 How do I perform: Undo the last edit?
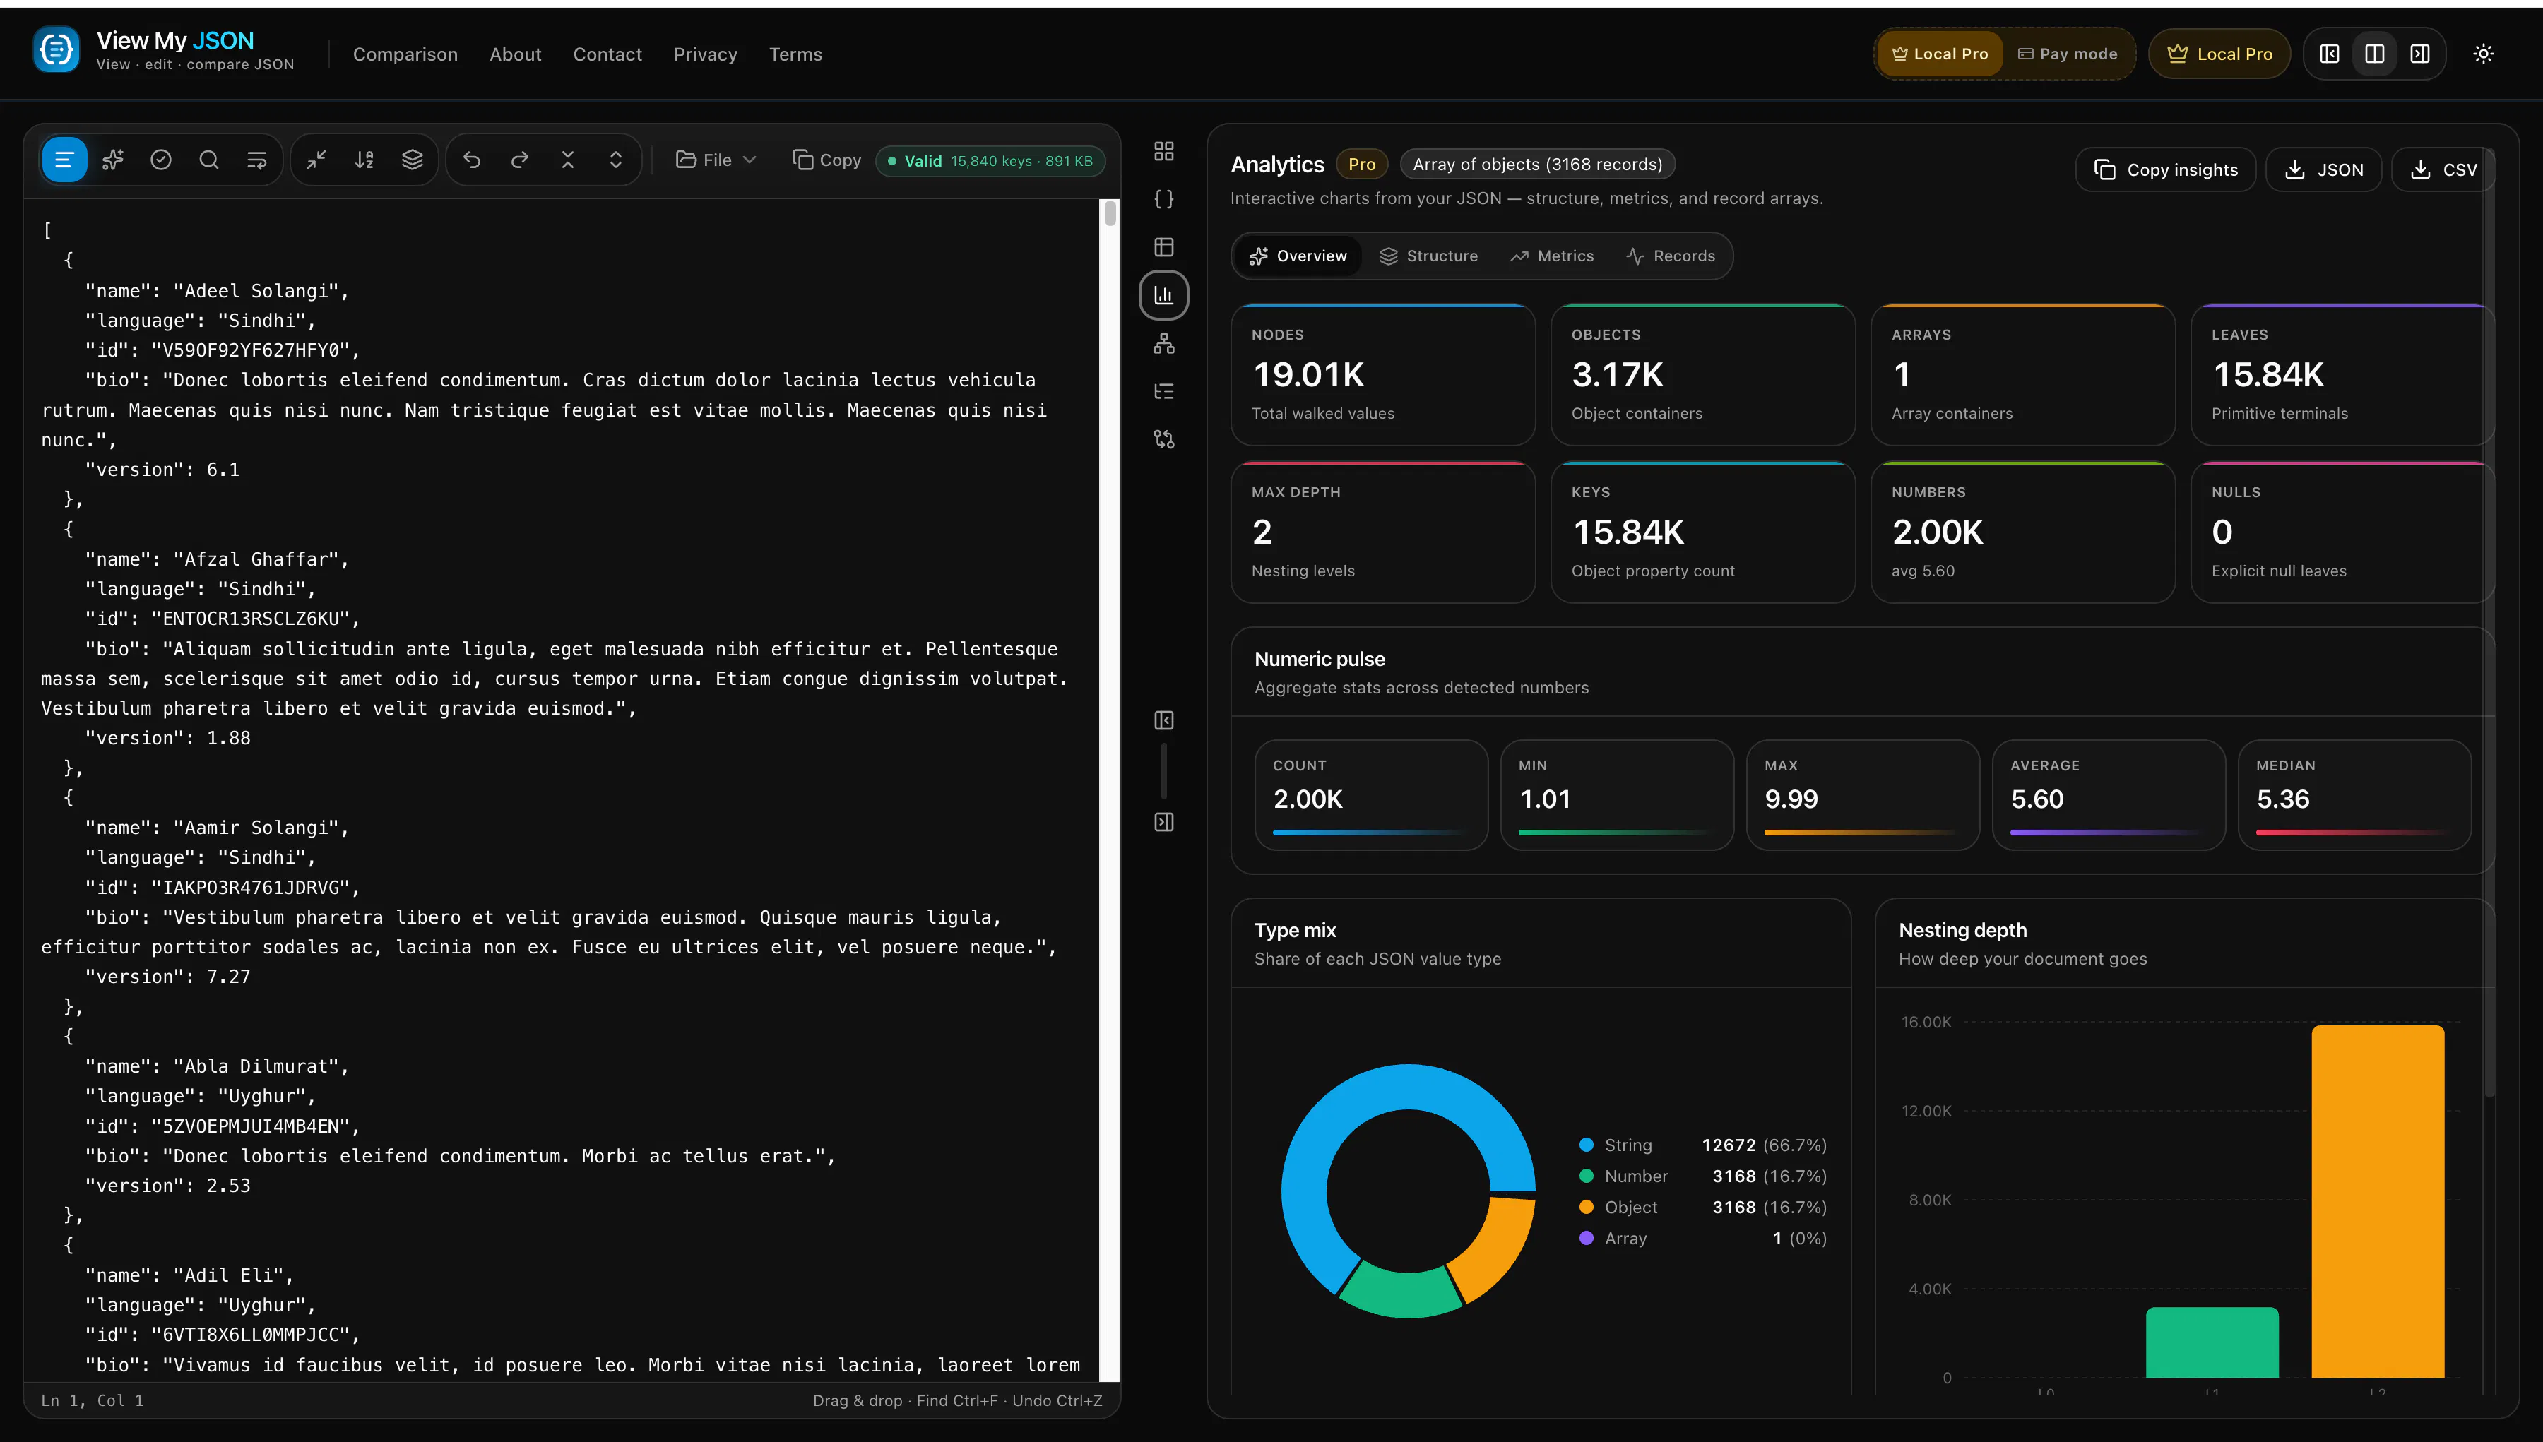tap(473, 160)
